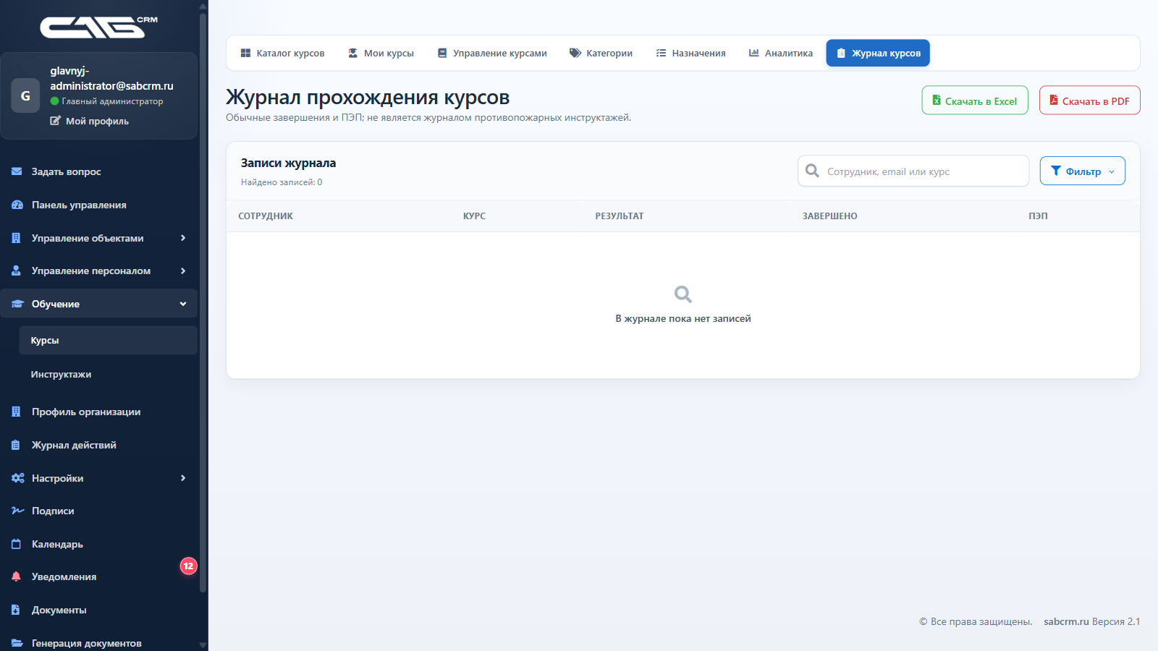Click the РЕЗУЛЬТАТ column header
This screenshot has height=651, width=1158.
[x=620, y=216]
